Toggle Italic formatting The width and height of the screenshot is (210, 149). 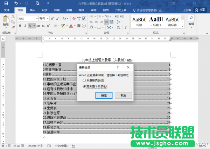[25, 26]
